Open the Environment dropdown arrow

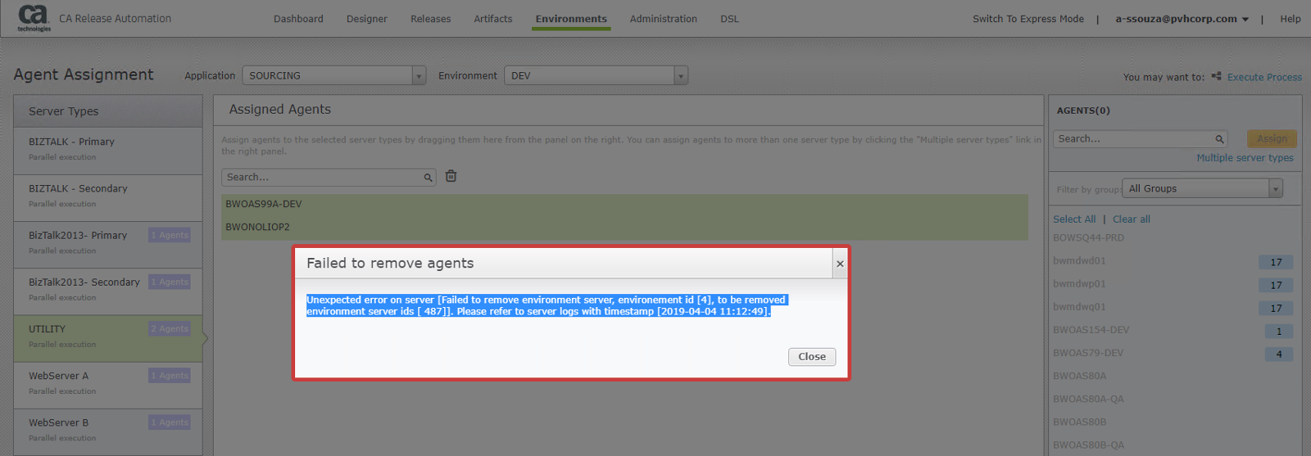(x=680, y=76)
